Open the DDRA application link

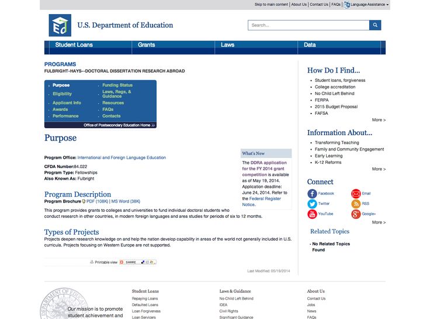tap(264, 169)
